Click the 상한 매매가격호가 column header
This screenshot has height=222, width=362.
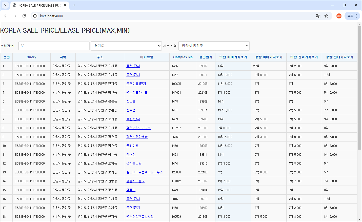pos(269,57)
